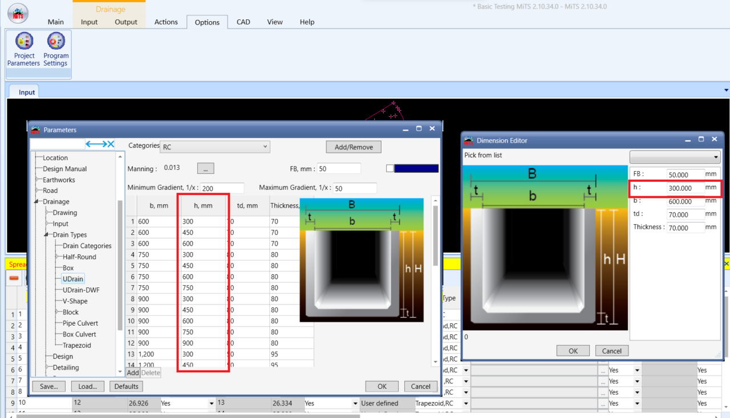
Task: Click the red icon below the Spreadsheet tab
Action: pyautogui.click(x=14, y=278)
